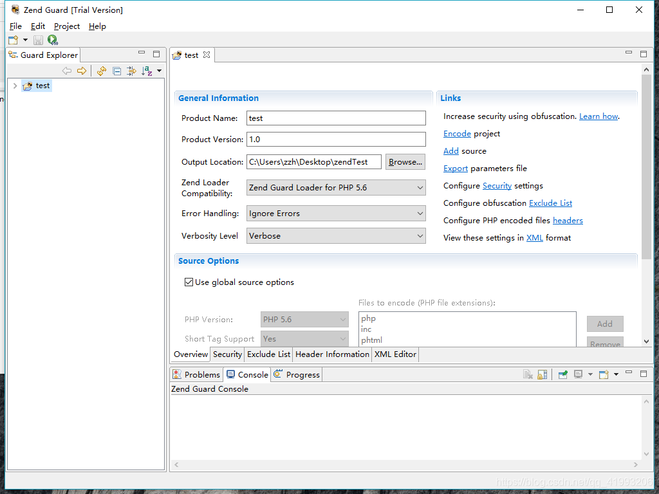Switch to the Progress tab

pyautogui.click(x=297, y=374)
